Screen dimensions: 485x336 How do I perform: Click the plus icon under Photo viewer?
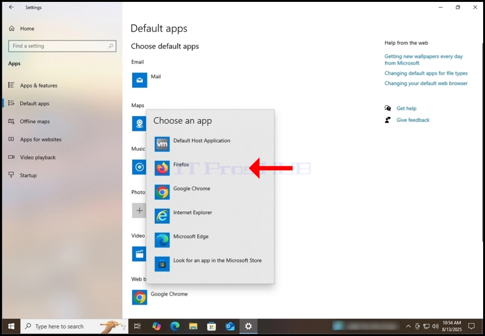139,211
